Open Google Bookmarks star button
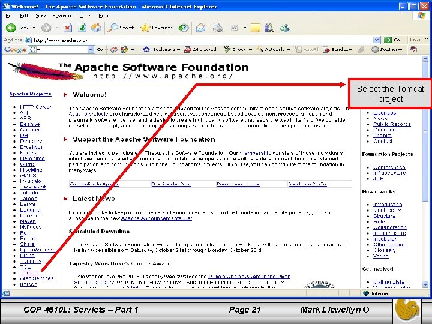The height and width of the screenshot is (324, 432). (161, 50)
